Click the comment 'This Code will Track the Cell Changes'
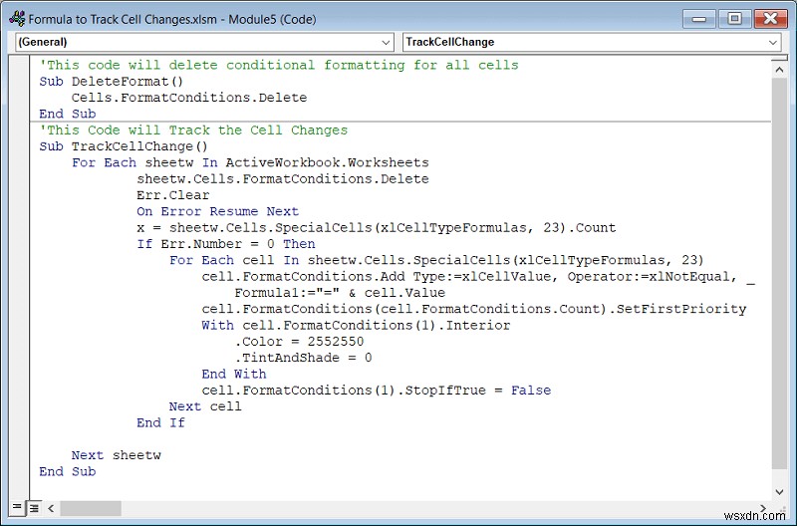Screen dimensions: 797x526 pyautogui.click(x=193, y=131)
